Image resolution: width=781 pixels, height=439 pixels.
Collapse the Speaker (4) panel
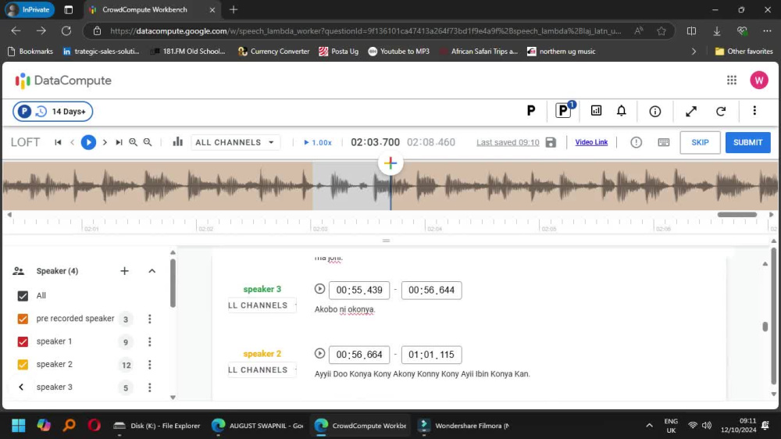coord(152,271)
